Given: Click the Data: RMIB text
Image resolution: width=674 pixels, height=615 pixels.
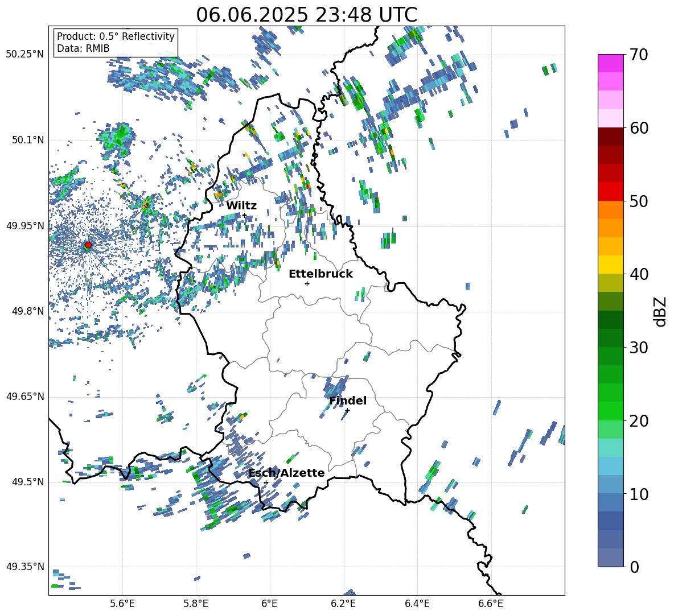Looking at the screenshot, I should point(83,48).
